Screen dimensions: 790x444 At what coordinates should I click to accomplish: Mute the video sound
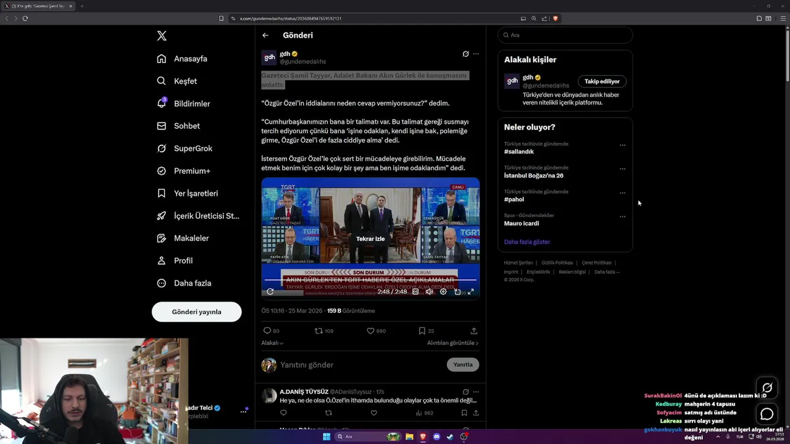pyautogui.click(x=429, y=292)
